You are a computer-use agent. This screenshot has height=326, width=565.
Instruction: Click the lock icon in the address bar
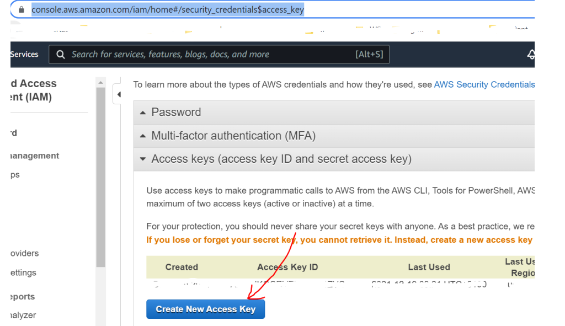[21, 10]
